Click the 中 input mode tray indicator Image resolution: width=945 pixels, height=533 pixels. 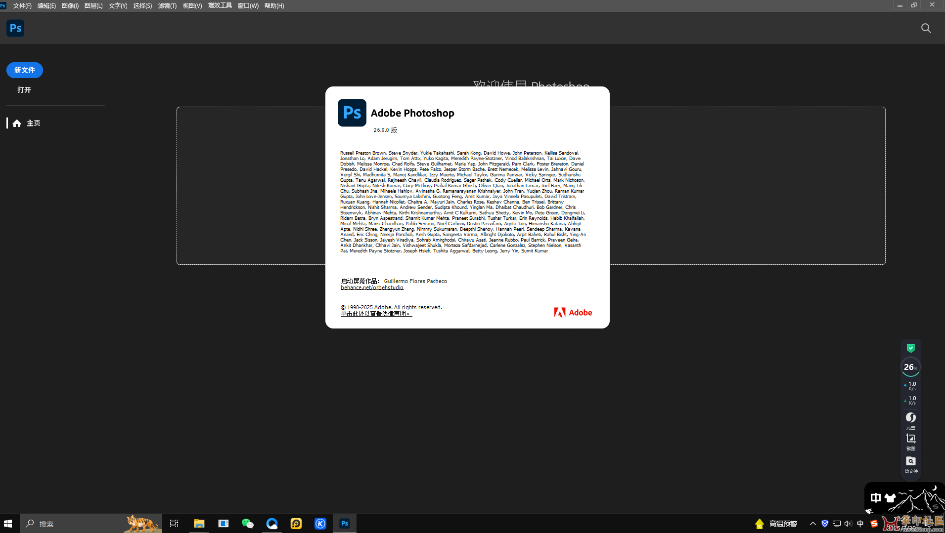[860, 524]
